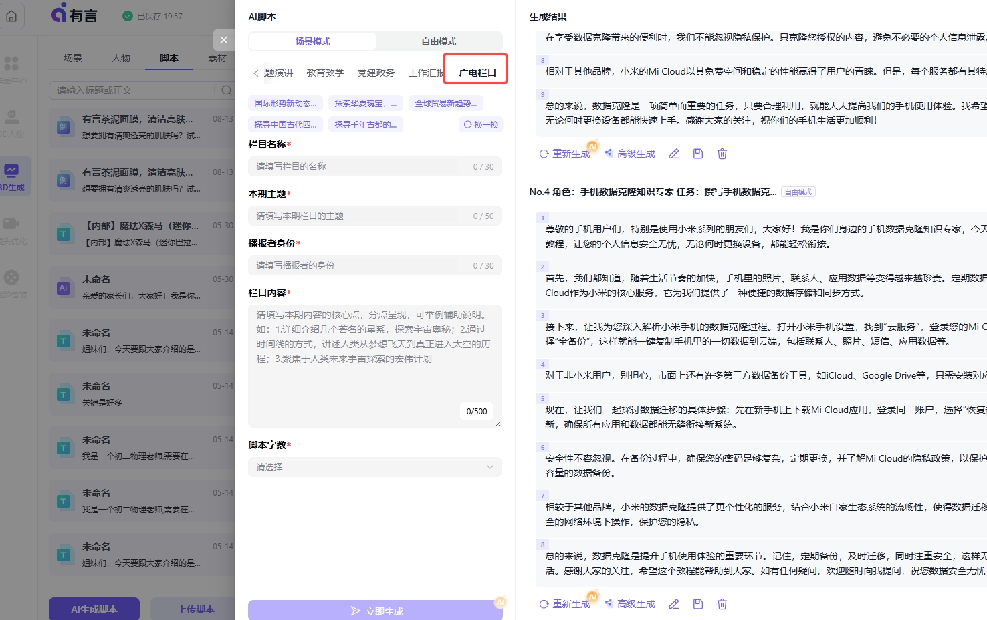Click paragraph 1 of the No.4 result
Screen dimensions: 987x620
coord(762,237)
